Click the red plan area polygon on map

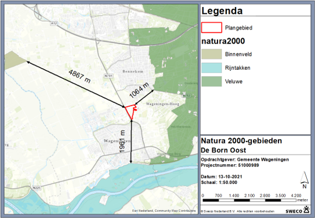(131, 111)
